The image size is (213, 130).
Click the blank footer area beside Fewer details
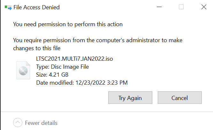pos(134,123)
